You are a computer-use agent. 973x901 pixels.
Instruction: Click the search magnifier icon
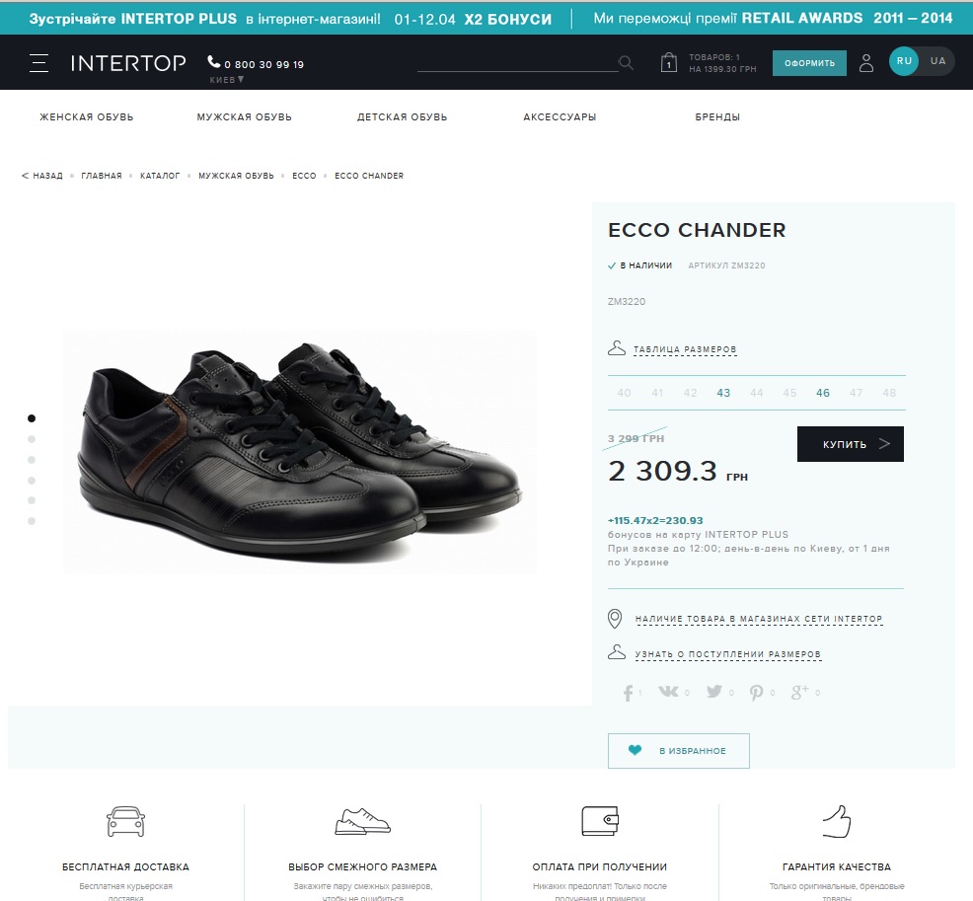626,63
